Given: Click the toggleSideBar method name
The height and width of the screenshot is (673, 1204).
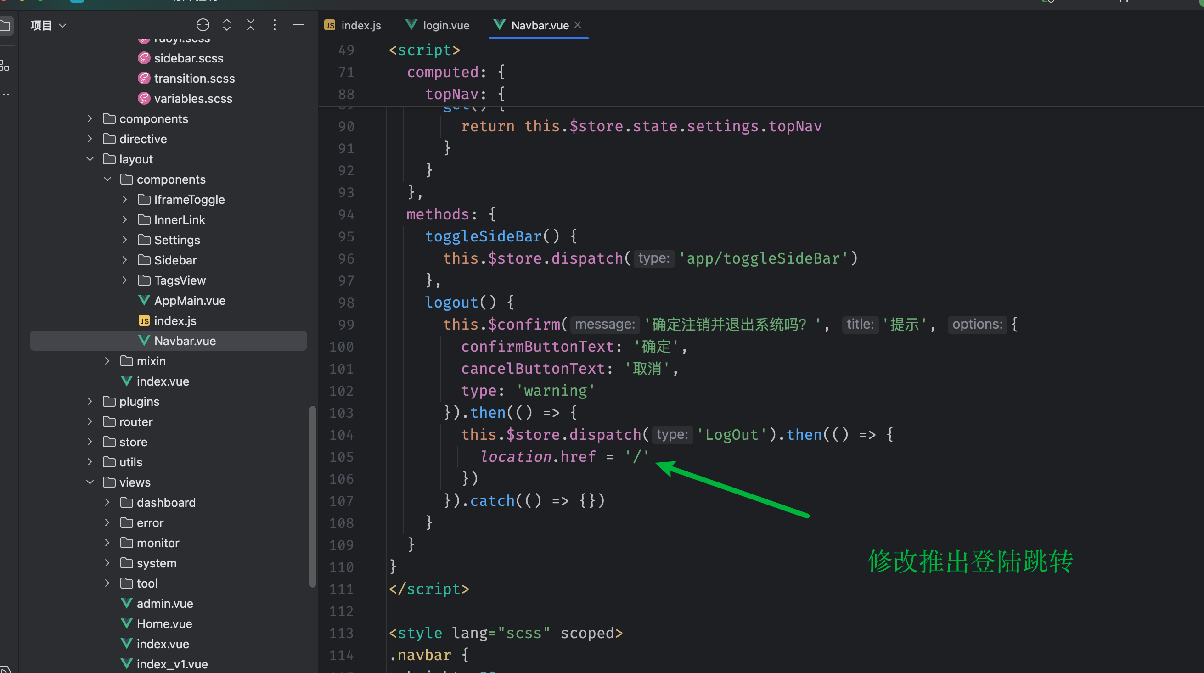Looking at the screenshot, I should point(483,236).
